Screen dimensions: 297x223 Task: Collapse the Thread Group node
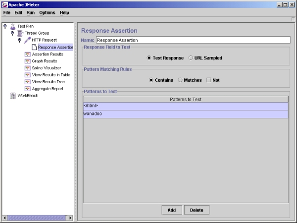point(12,33)
